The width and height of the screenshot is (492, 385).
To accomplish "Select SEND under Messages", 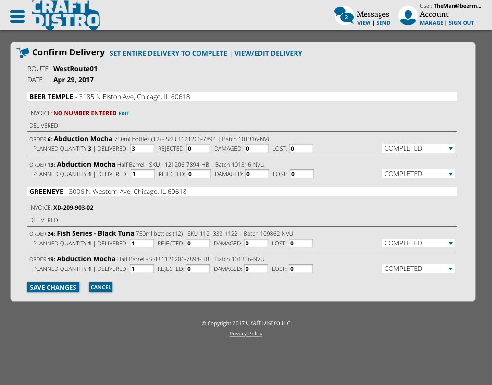I will [383, 22].
